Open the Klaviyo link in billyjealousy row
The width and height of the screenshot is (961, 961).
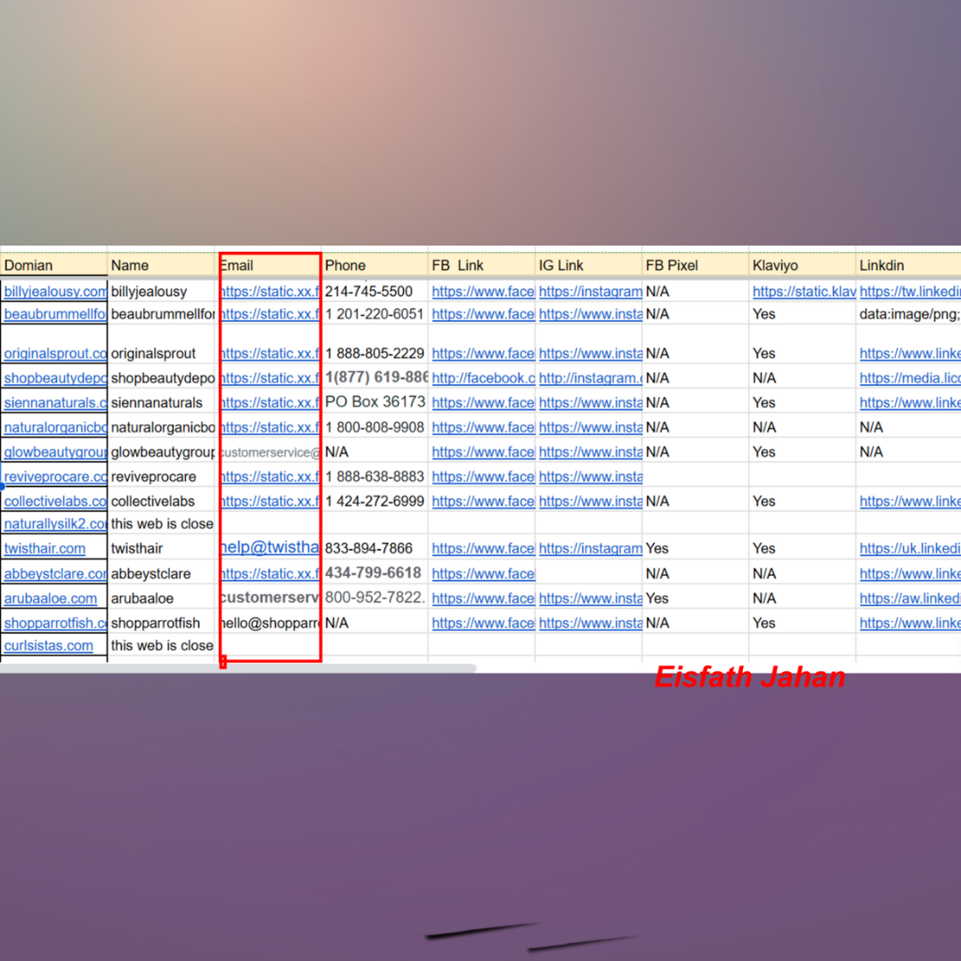click(x=804, y=292)
